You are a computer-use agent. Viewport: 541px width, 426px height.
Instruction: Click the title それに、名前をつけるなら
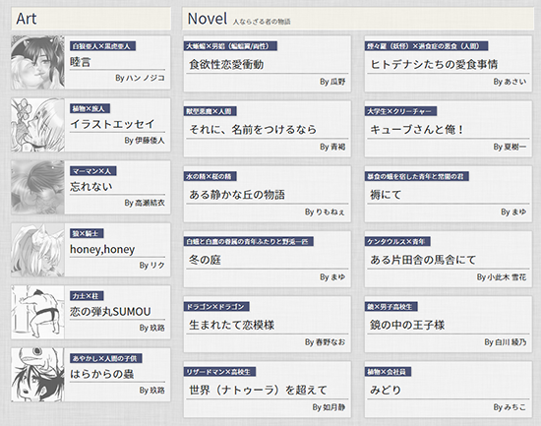[253, 130]
